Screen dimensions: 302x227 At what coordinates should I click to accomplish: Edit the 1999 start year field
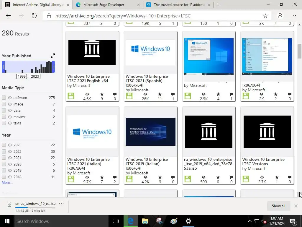click(x=22, y=77)
